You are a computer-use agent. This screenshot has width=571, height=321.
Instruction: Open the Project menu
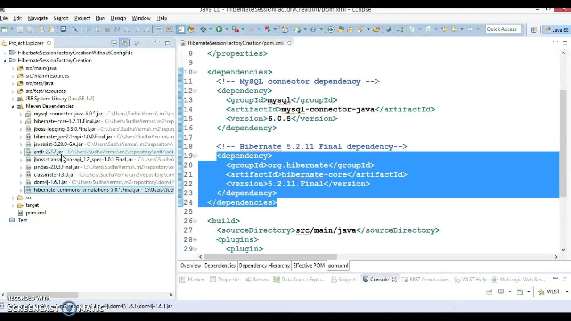pos(82,18)
